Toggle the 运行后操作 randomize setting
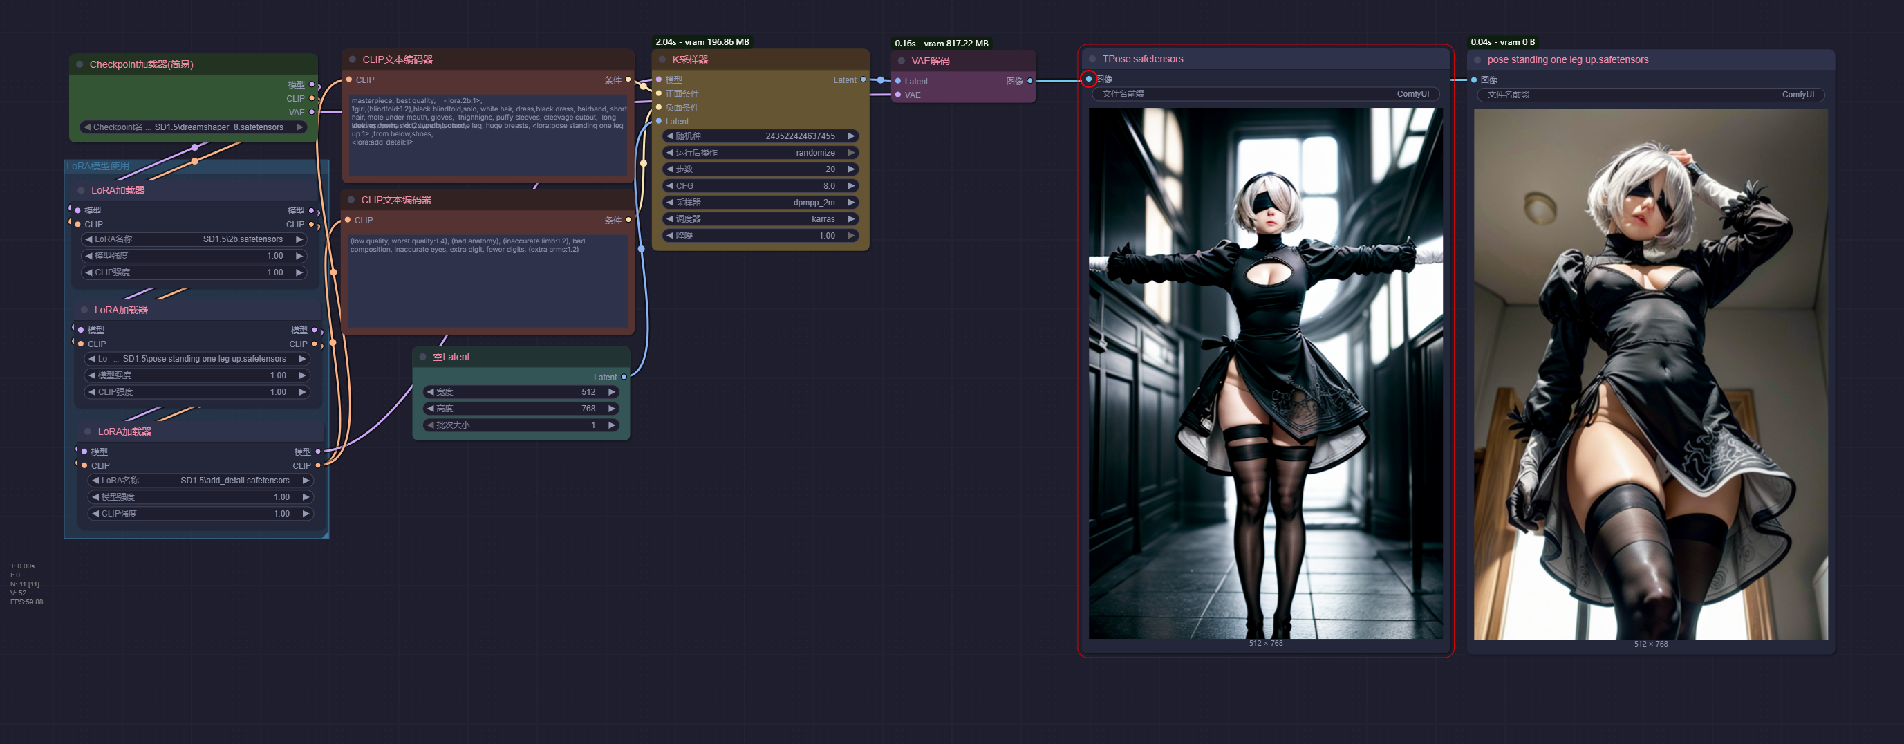 [x=760, y=152]
